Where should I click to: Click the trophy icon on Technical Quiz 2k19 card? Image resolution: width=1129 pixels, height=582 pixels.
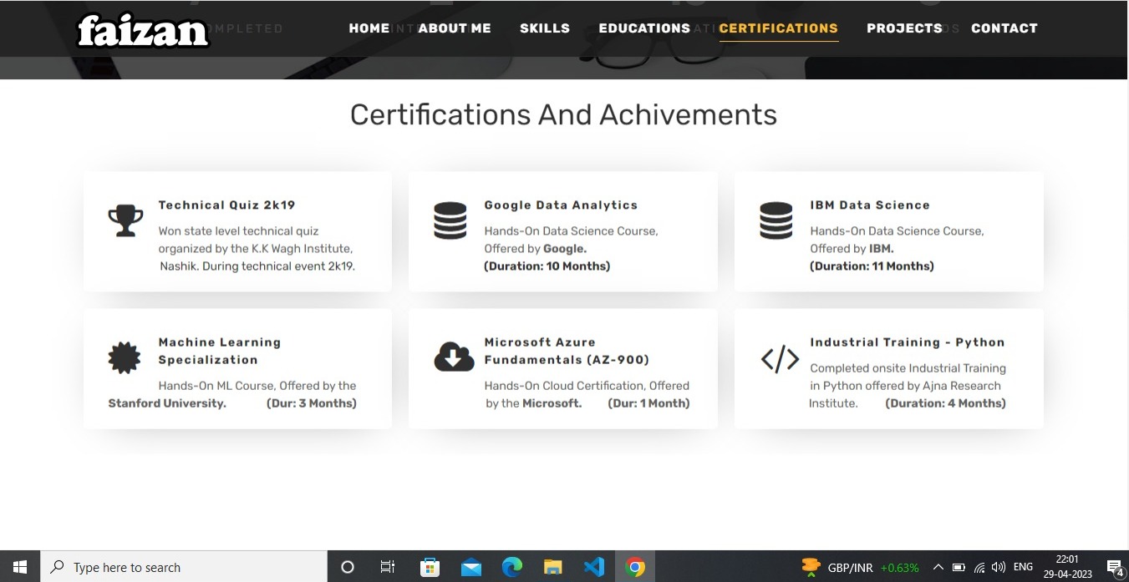click(x=125, y=220)
